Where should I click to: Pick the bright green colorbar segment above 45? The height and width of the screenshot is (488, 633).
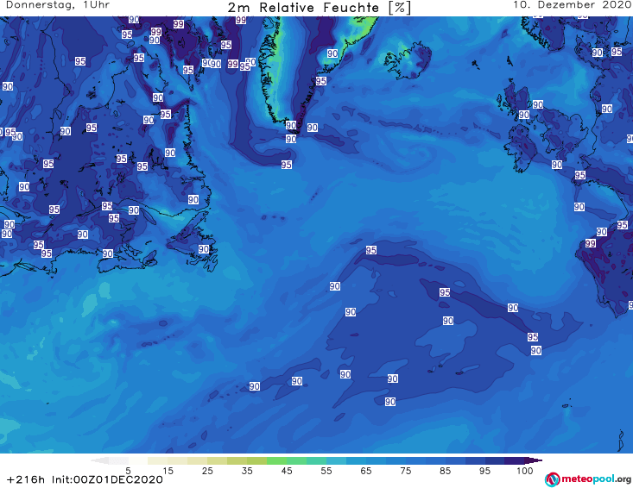point(276,460)
